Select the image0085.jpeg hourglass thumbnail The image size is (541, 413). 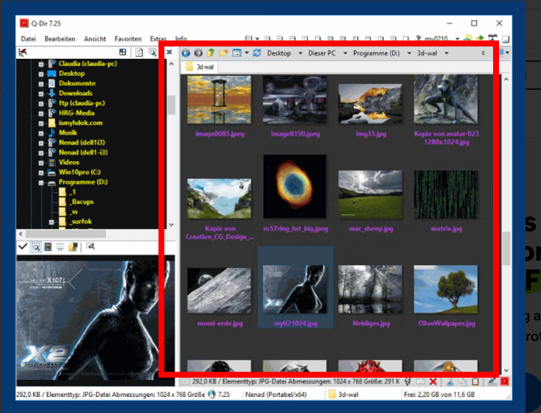(x=219, y=100)
